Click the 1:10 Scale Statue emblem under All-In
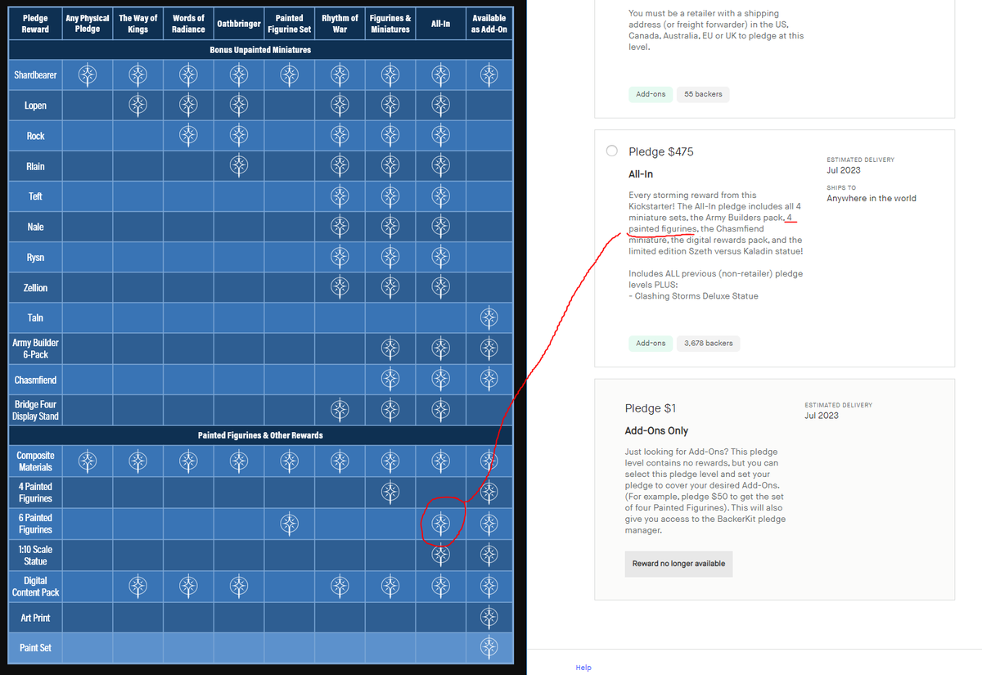Image resolution: width=982 pixels, height=675 pixels. 440,555
